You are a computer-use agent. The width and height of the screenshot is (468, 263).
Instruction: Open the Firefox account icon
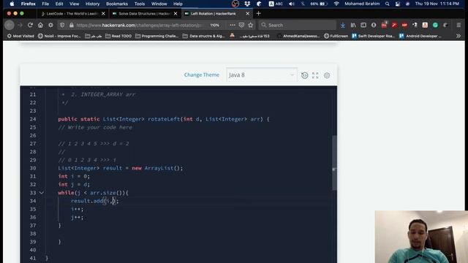(x=374, y=26)
